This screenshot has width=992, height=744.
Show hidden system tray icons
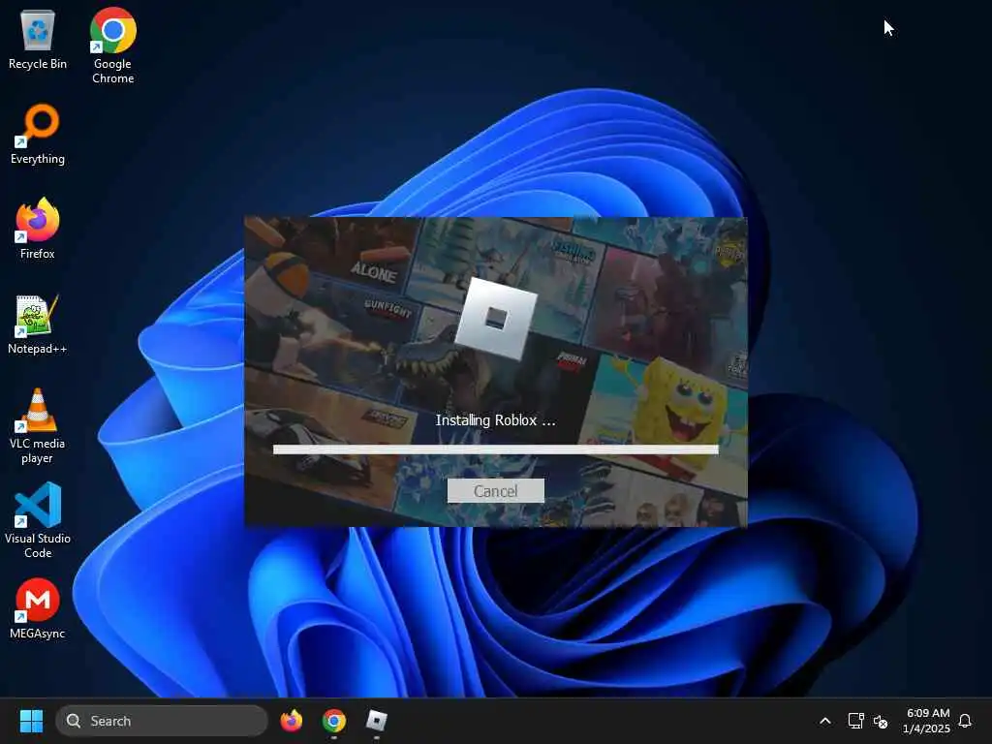pos(825,721)
